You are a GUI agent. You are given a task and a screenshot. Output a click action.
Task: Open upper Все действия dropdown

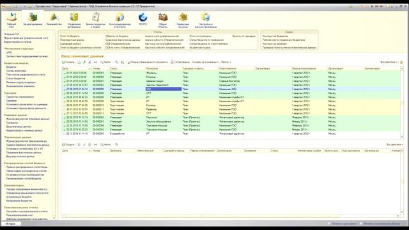pyautogui.click(x=389, y=63)
